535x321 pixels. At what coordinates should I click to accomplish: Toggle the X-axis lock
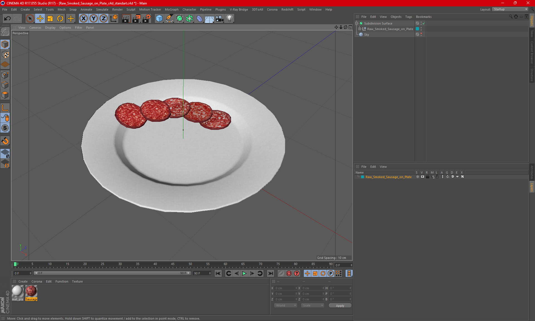(x=83, y=18)
